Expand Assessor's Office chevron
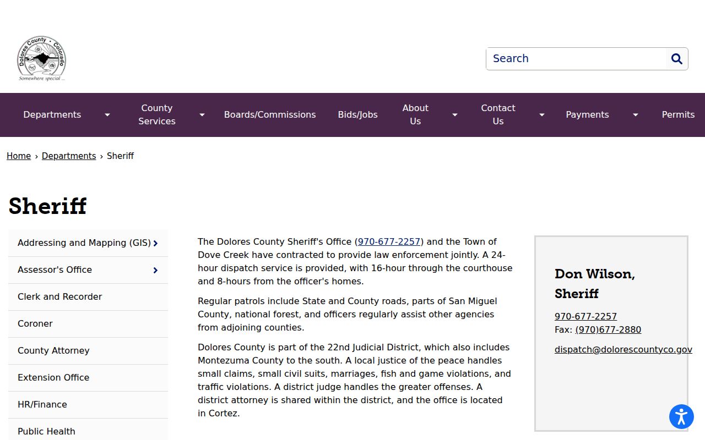 click(x=156, y=270)
